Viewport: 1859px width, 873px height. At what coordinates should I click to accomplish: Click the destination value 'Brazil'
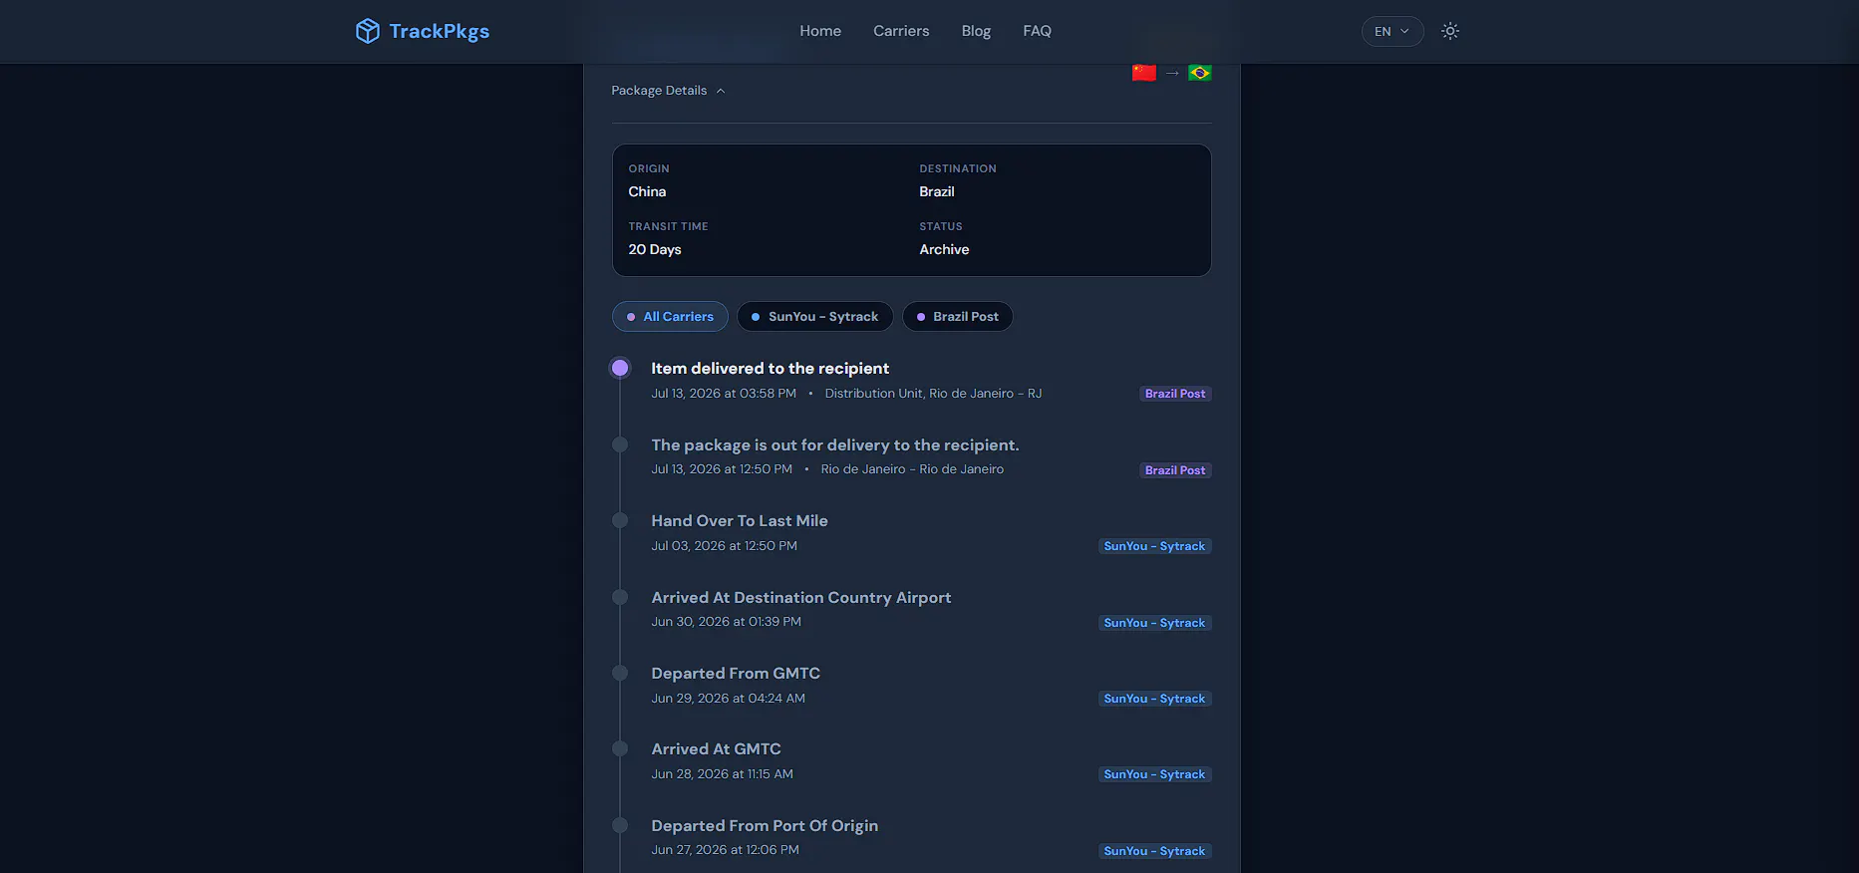(x=937, y=191)
